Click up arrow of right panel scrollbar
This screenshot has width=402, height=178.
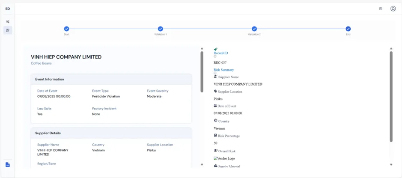pos(391,48)
